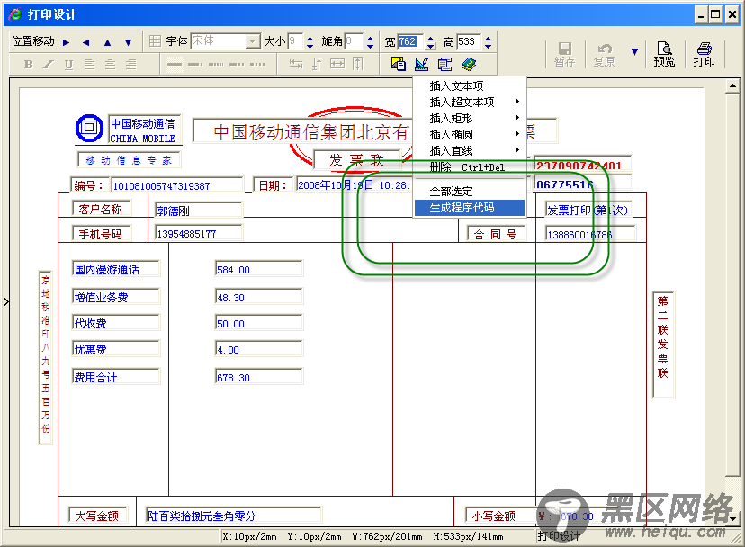Viewport: 745px width, 547px height.
Task: Click the form layout toolbar icon
Action: [444, 64]
